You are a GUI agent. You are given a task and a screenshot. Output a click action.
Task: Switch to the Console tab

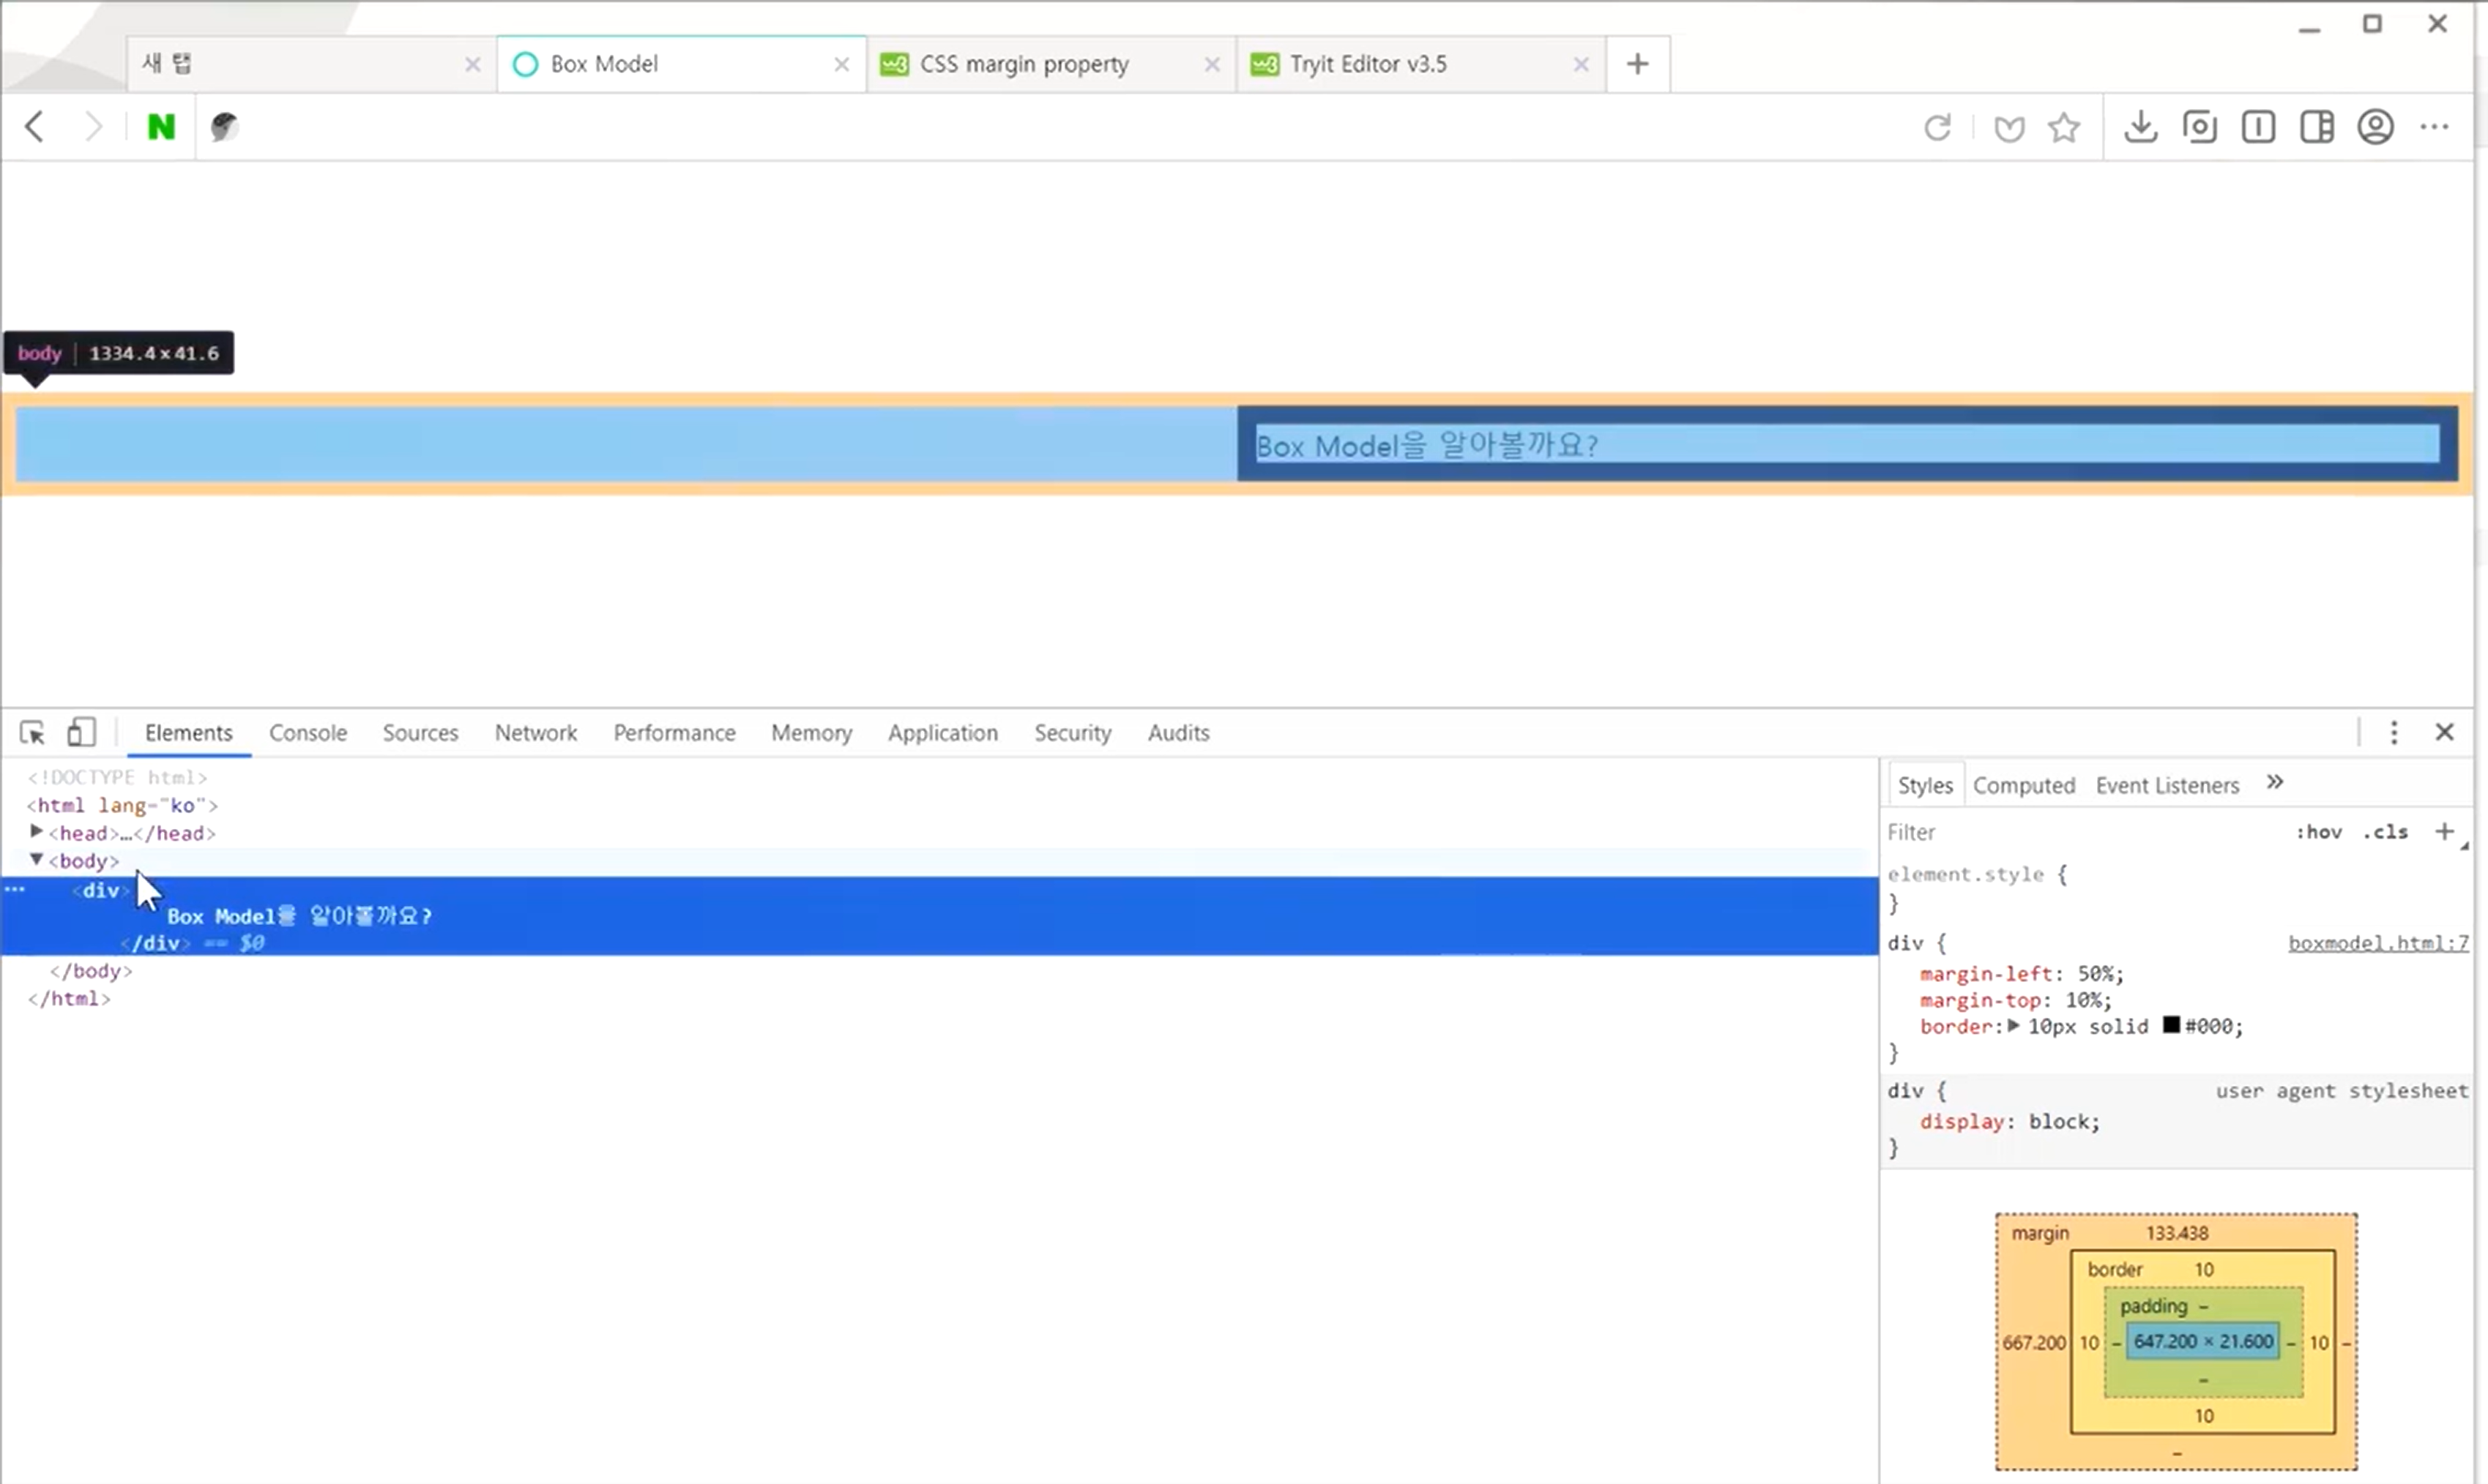pos(307,733)
